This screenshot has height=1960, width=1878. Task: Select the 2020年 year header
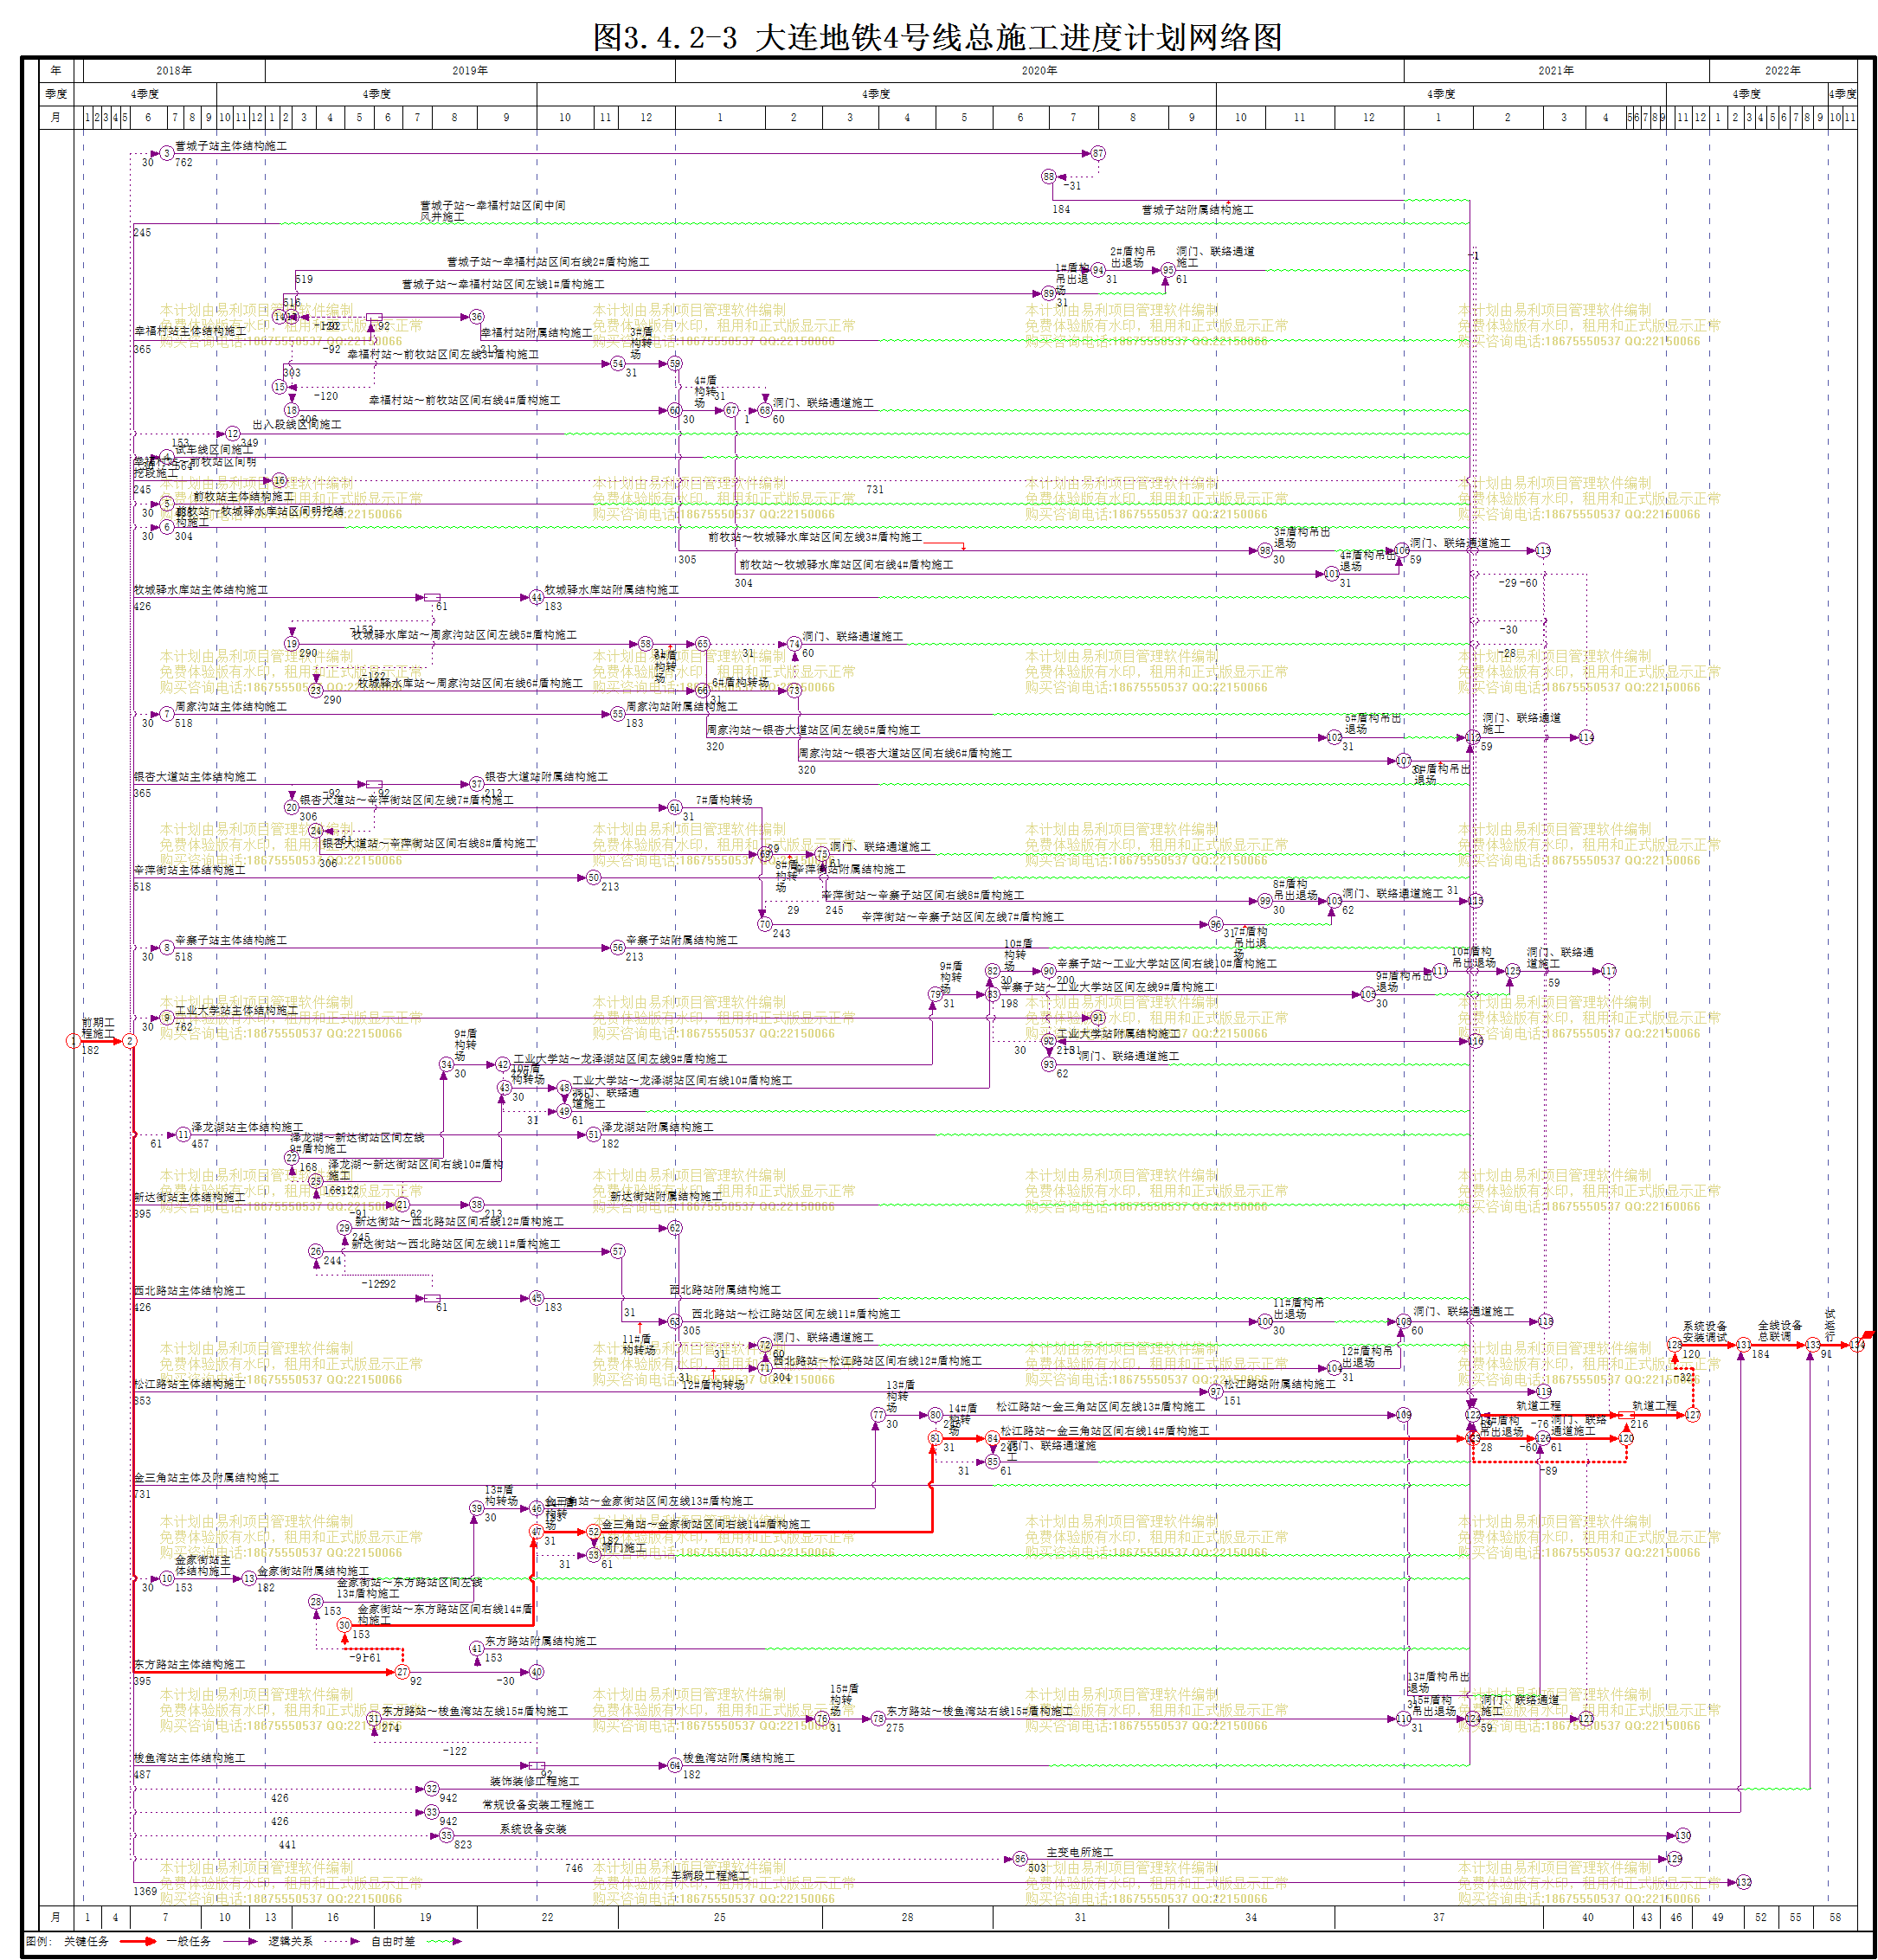(1039, 71)
